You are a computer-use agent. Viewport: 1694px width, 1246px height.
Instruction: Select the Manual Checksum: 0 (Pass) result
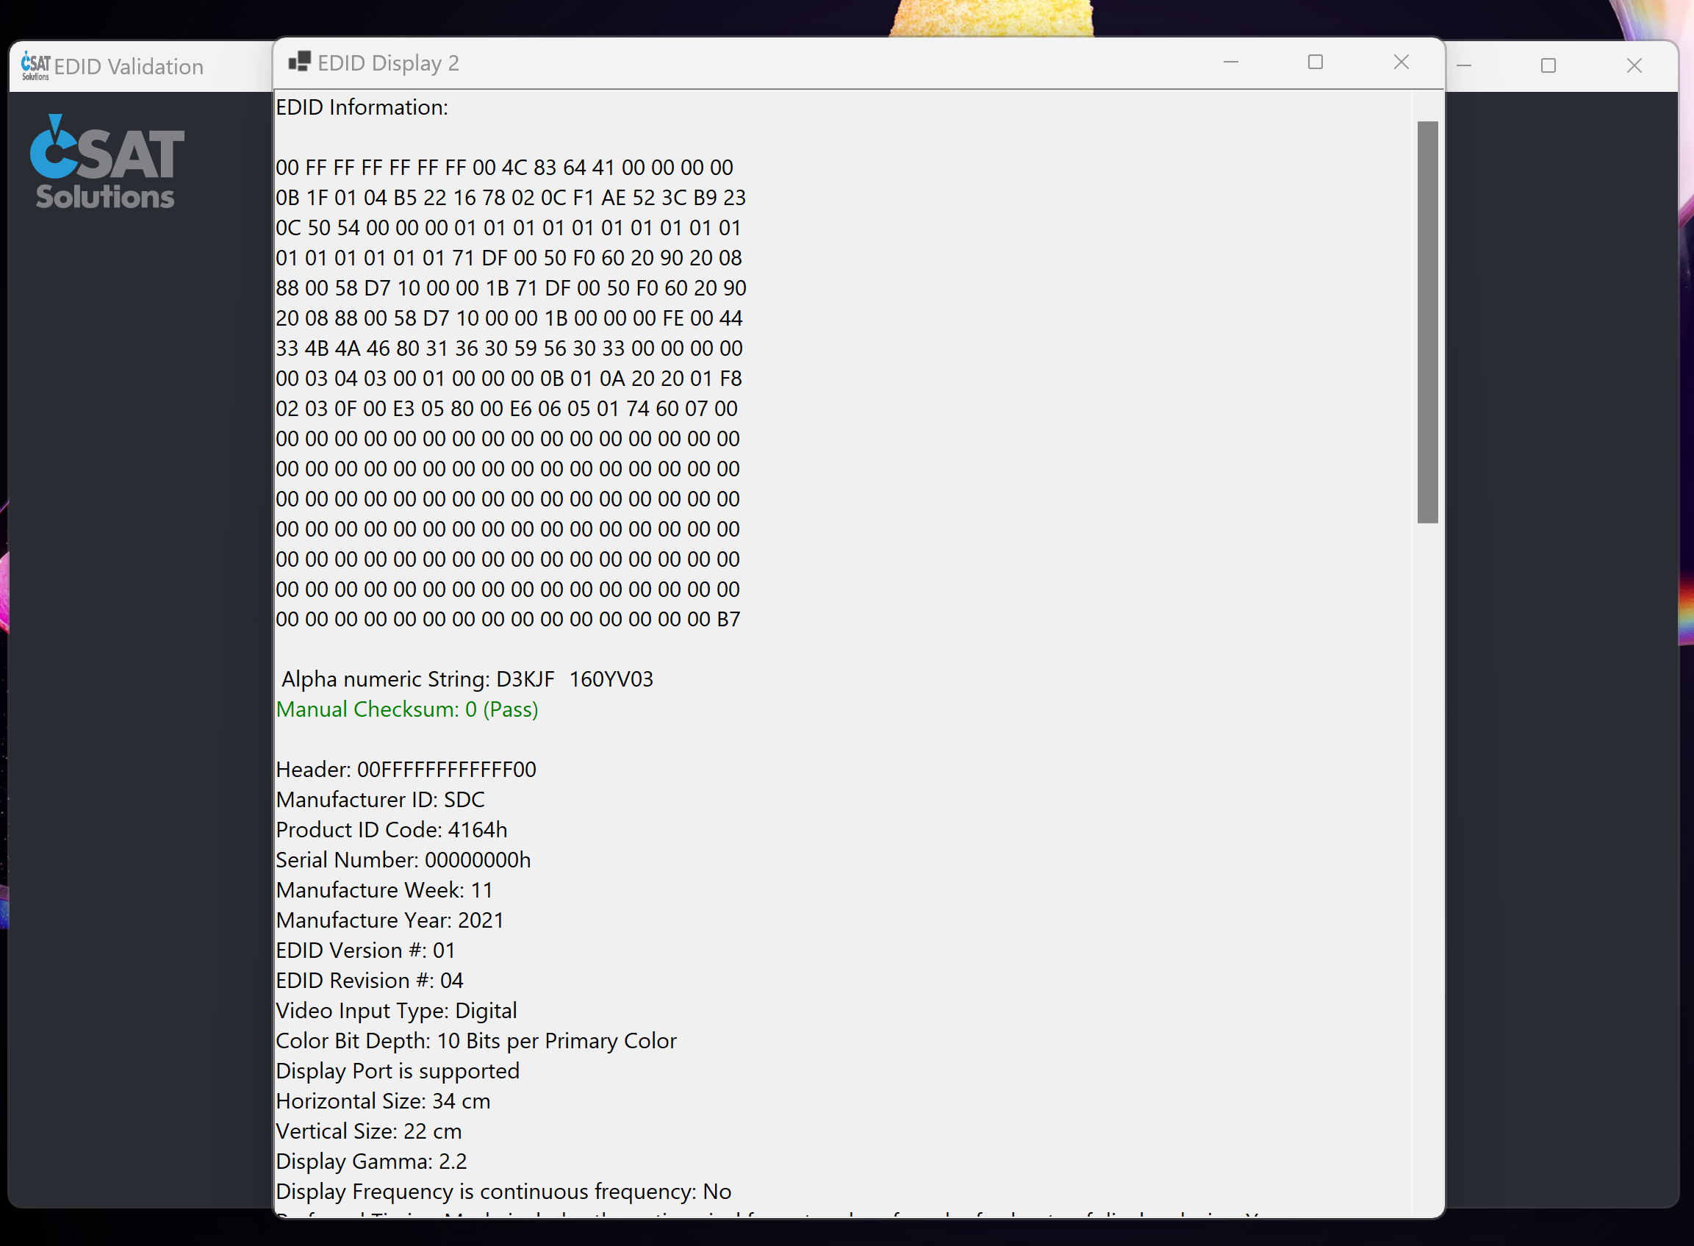pyautogui.click(x=407, y=709)
